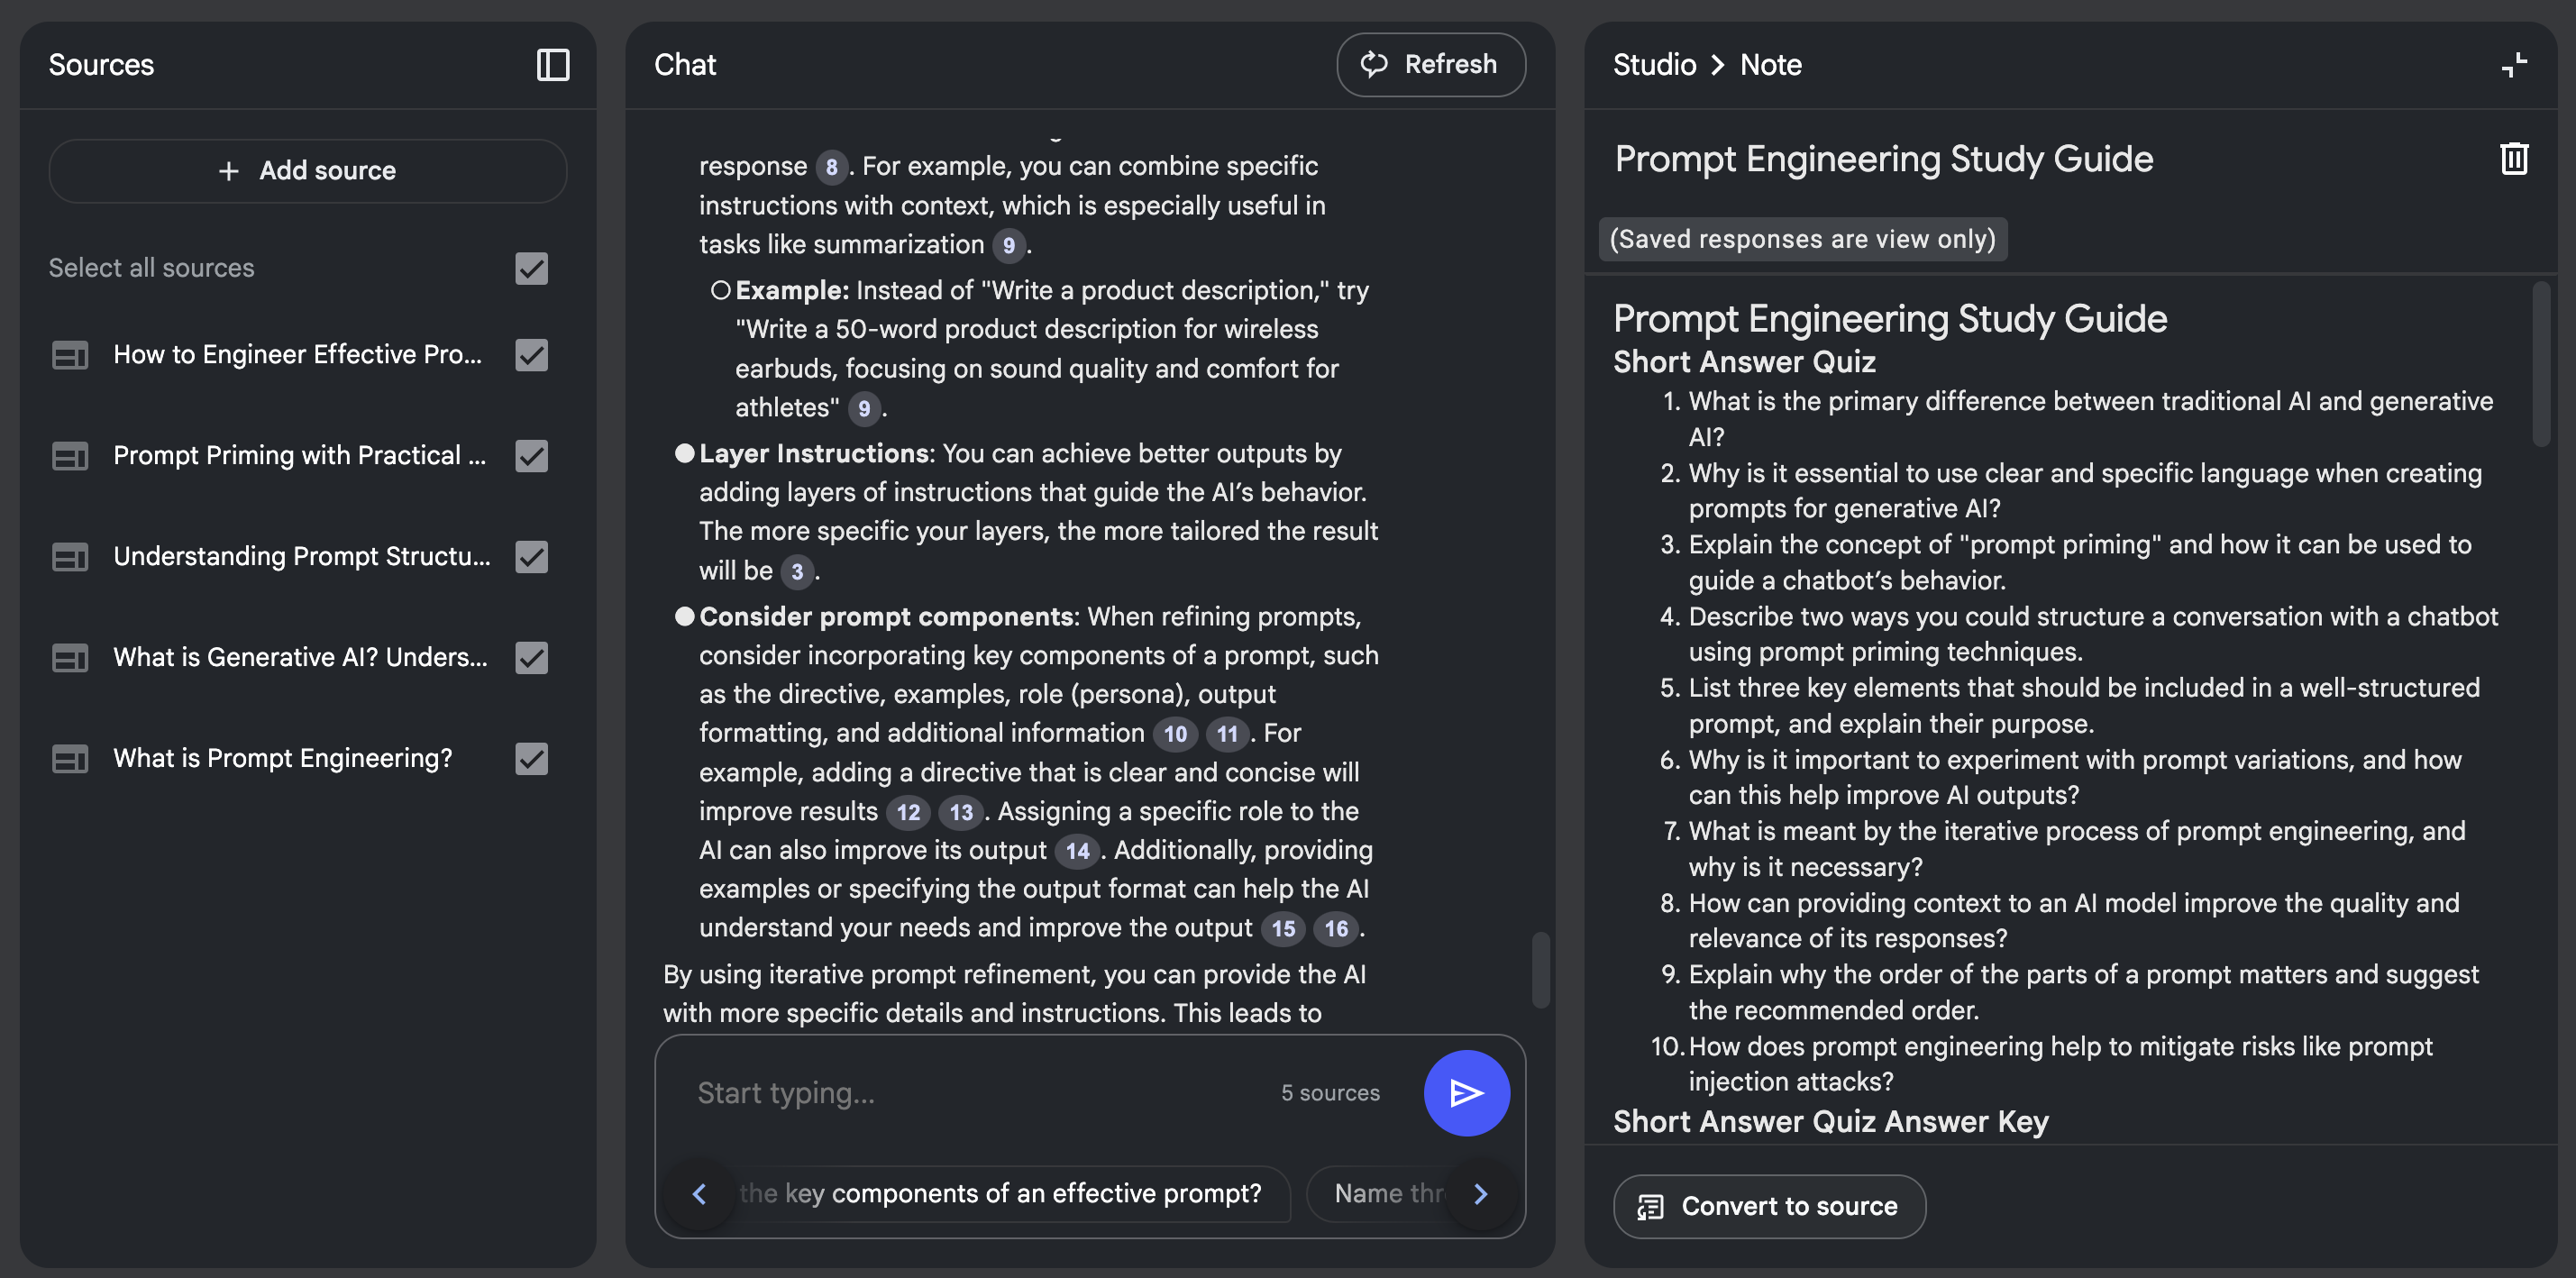Viewport: 2576px width, 1278px height.
Task: Uncheck 'What is Generative AI?' source
Action: pos(532,658)
